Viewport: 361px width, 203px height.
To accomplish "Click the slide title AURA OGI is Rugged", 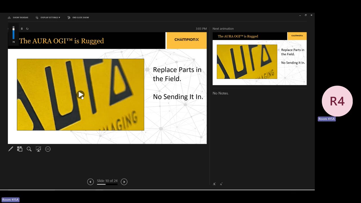I will click(x=61, y=41).
